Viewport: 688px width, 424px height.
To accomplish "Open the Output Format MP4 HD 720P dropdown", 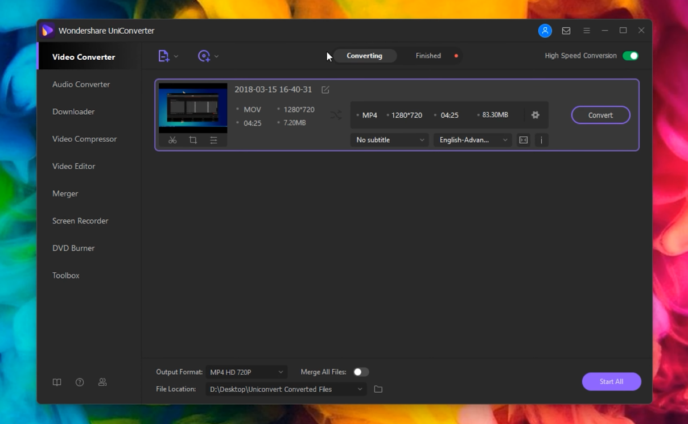I will [246, 372].
